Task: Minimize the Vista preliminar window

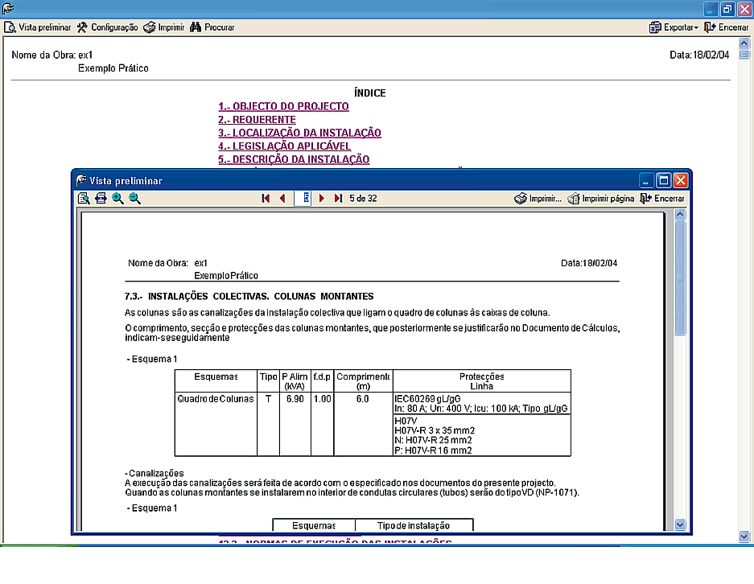Action: [x=646, y=181]
